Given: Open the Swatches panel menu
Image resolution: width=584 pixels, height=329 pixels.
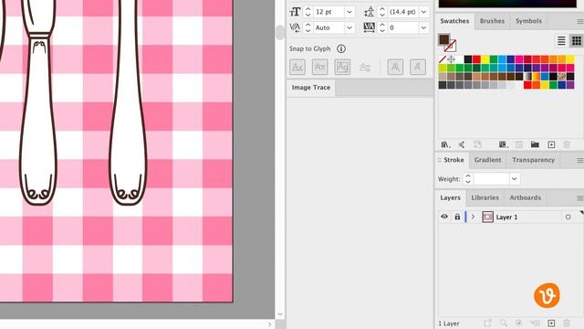Looking at the screenshot, I should (x=580, y=22).
